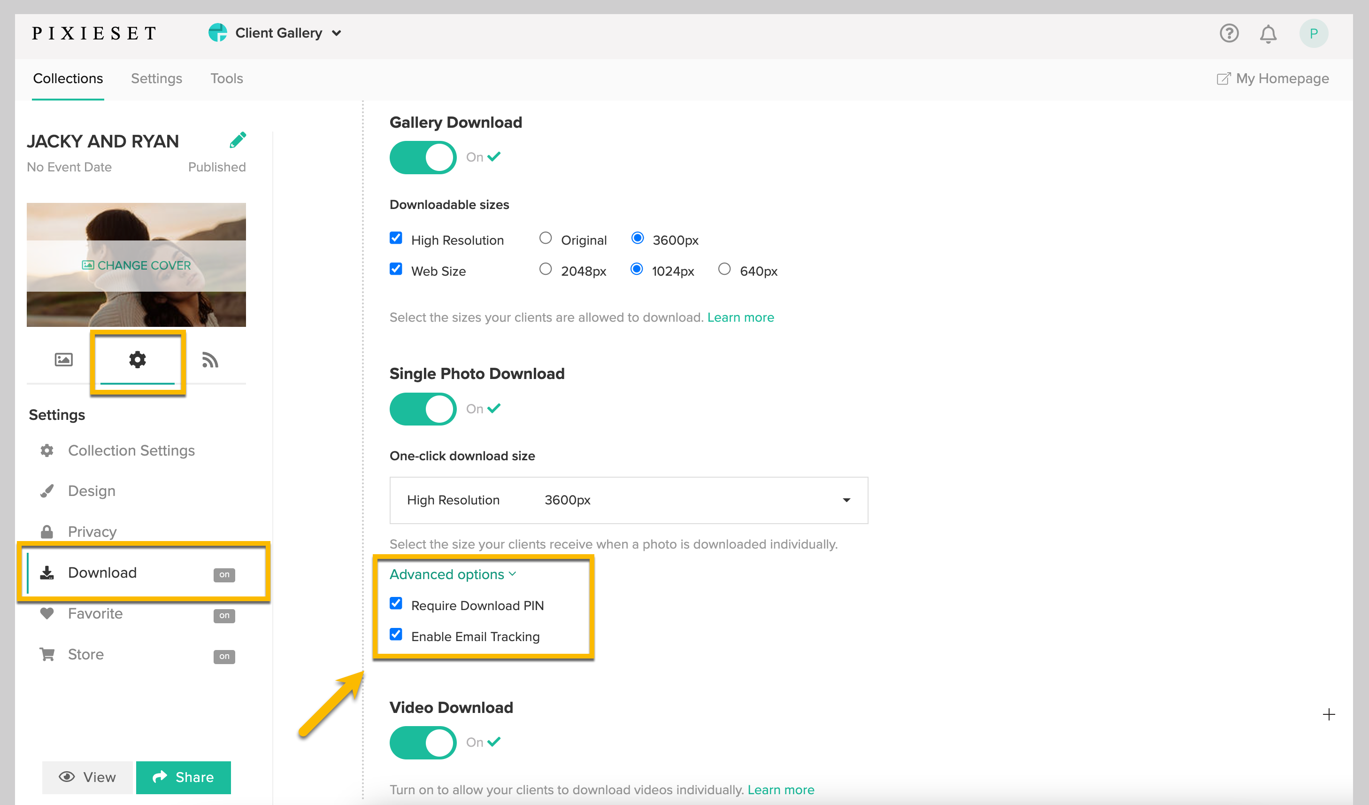Click the Design paintbrush icon
Viewport: 1369px width, 805px height.
click(x=47, y=491)
